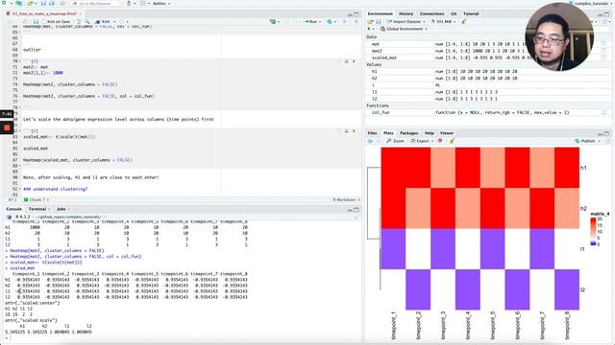Click the save workspace icon in Environment pane
The image size is (615, 345).
pyautogui.click(x=379, y=22)
